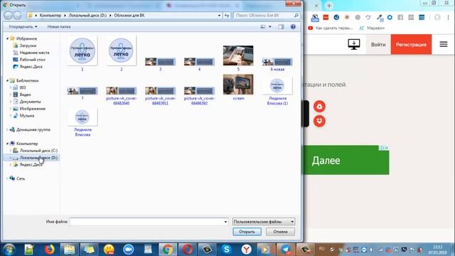The width and height of the screenshot is (455, 256).
Task: Click the search field in the dialog
Action: point(266,15)
